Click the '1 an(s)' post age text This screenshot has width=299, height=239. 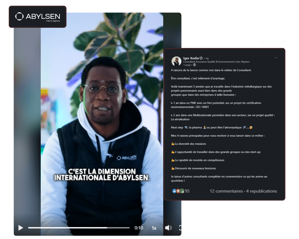coord(187,65)
